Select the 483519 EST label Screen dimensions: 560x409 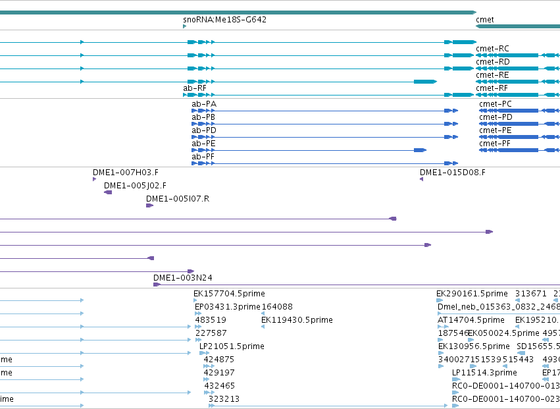[x=211, y=320]
